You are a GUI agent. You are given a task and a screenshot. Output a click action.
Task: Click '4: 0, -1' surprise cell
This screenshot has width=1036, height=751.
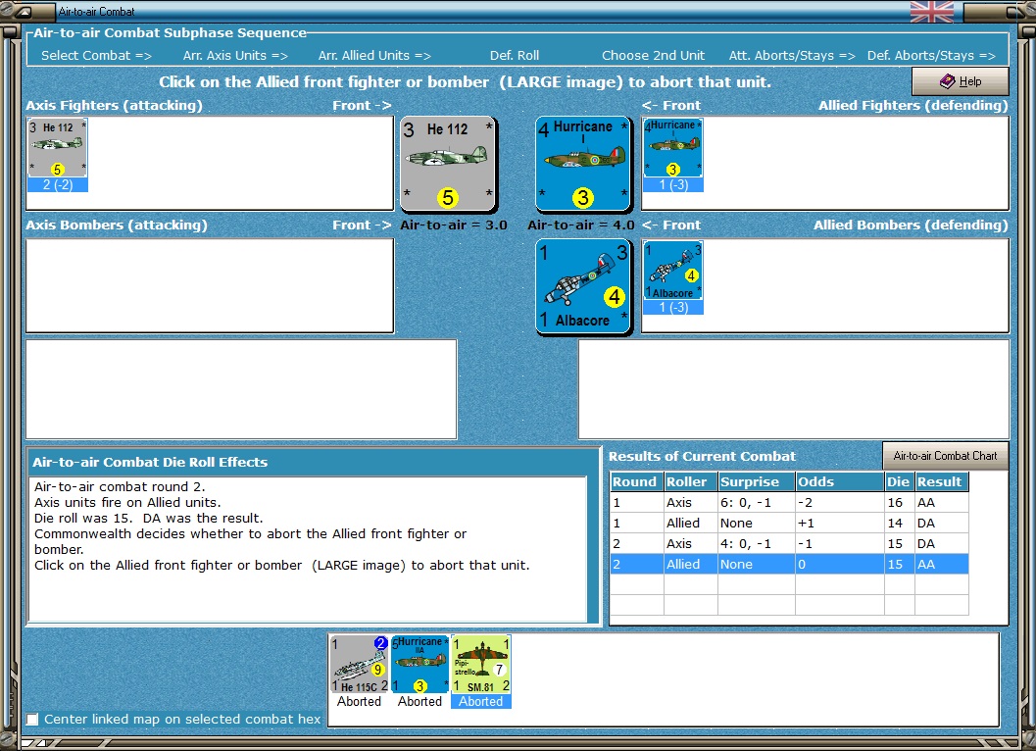click(x=757, y=543)
